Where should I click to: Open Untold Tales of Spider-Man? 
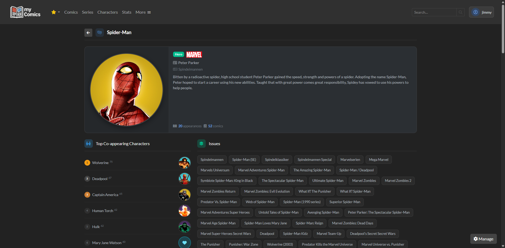tap(279, 212)
